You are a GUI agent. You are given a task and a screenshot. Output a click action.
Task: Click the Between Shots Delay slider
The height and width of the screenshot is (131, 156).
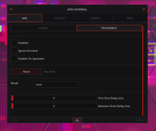pos(54,106)
